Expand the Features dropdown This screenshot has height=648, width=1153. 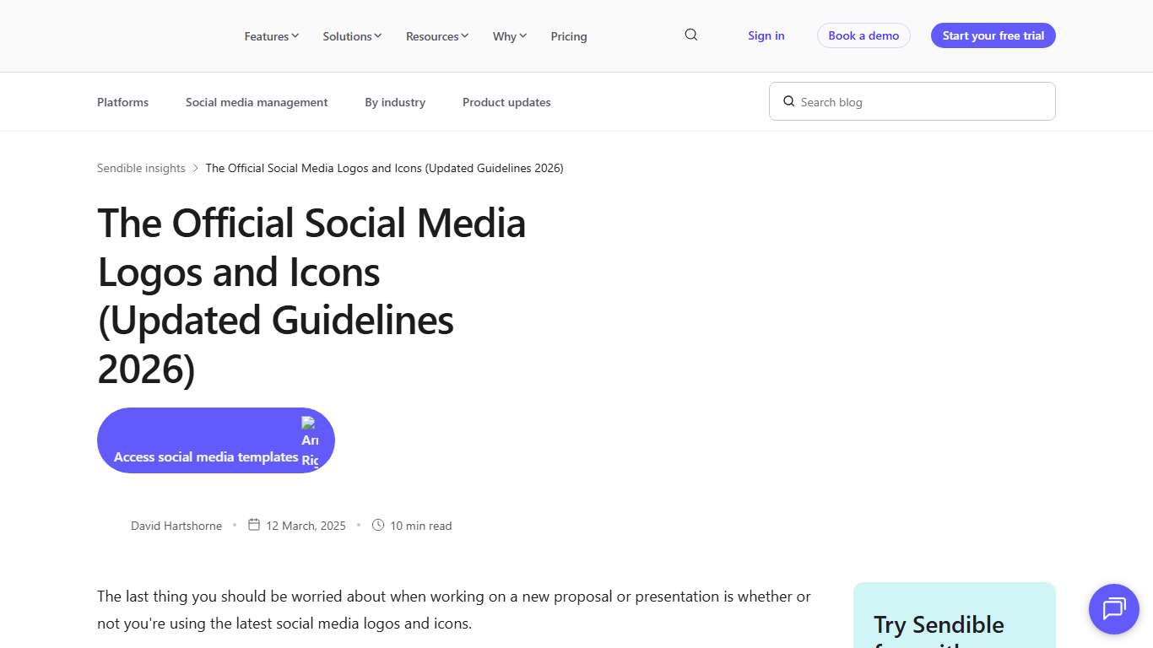pyautogui.click(x=271, y=36)
